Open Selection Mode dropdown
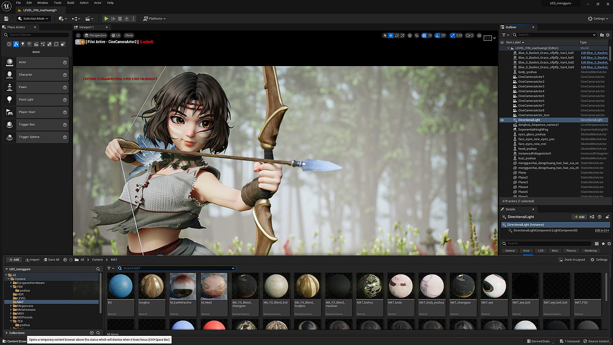The image size is (613, 345). (x=33, y=19)
